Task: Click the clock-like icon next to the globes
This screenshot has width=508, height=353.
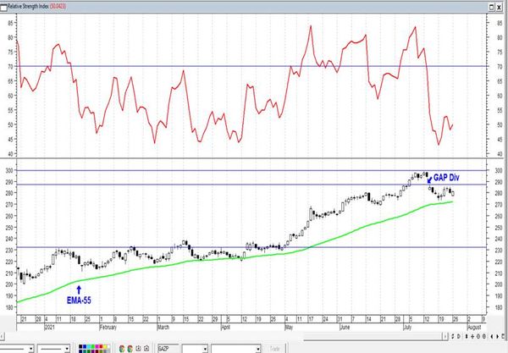Action: point(138,349)
